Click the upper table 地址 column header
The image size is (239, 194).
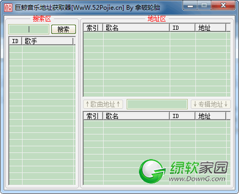pos(211,28)
